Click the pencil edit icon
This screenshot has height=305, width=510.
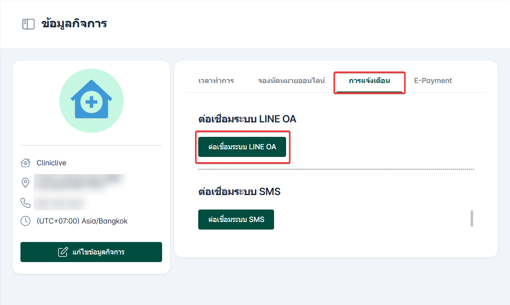63,252
